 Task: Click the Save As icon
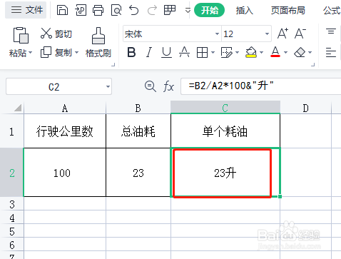point(81,10)
